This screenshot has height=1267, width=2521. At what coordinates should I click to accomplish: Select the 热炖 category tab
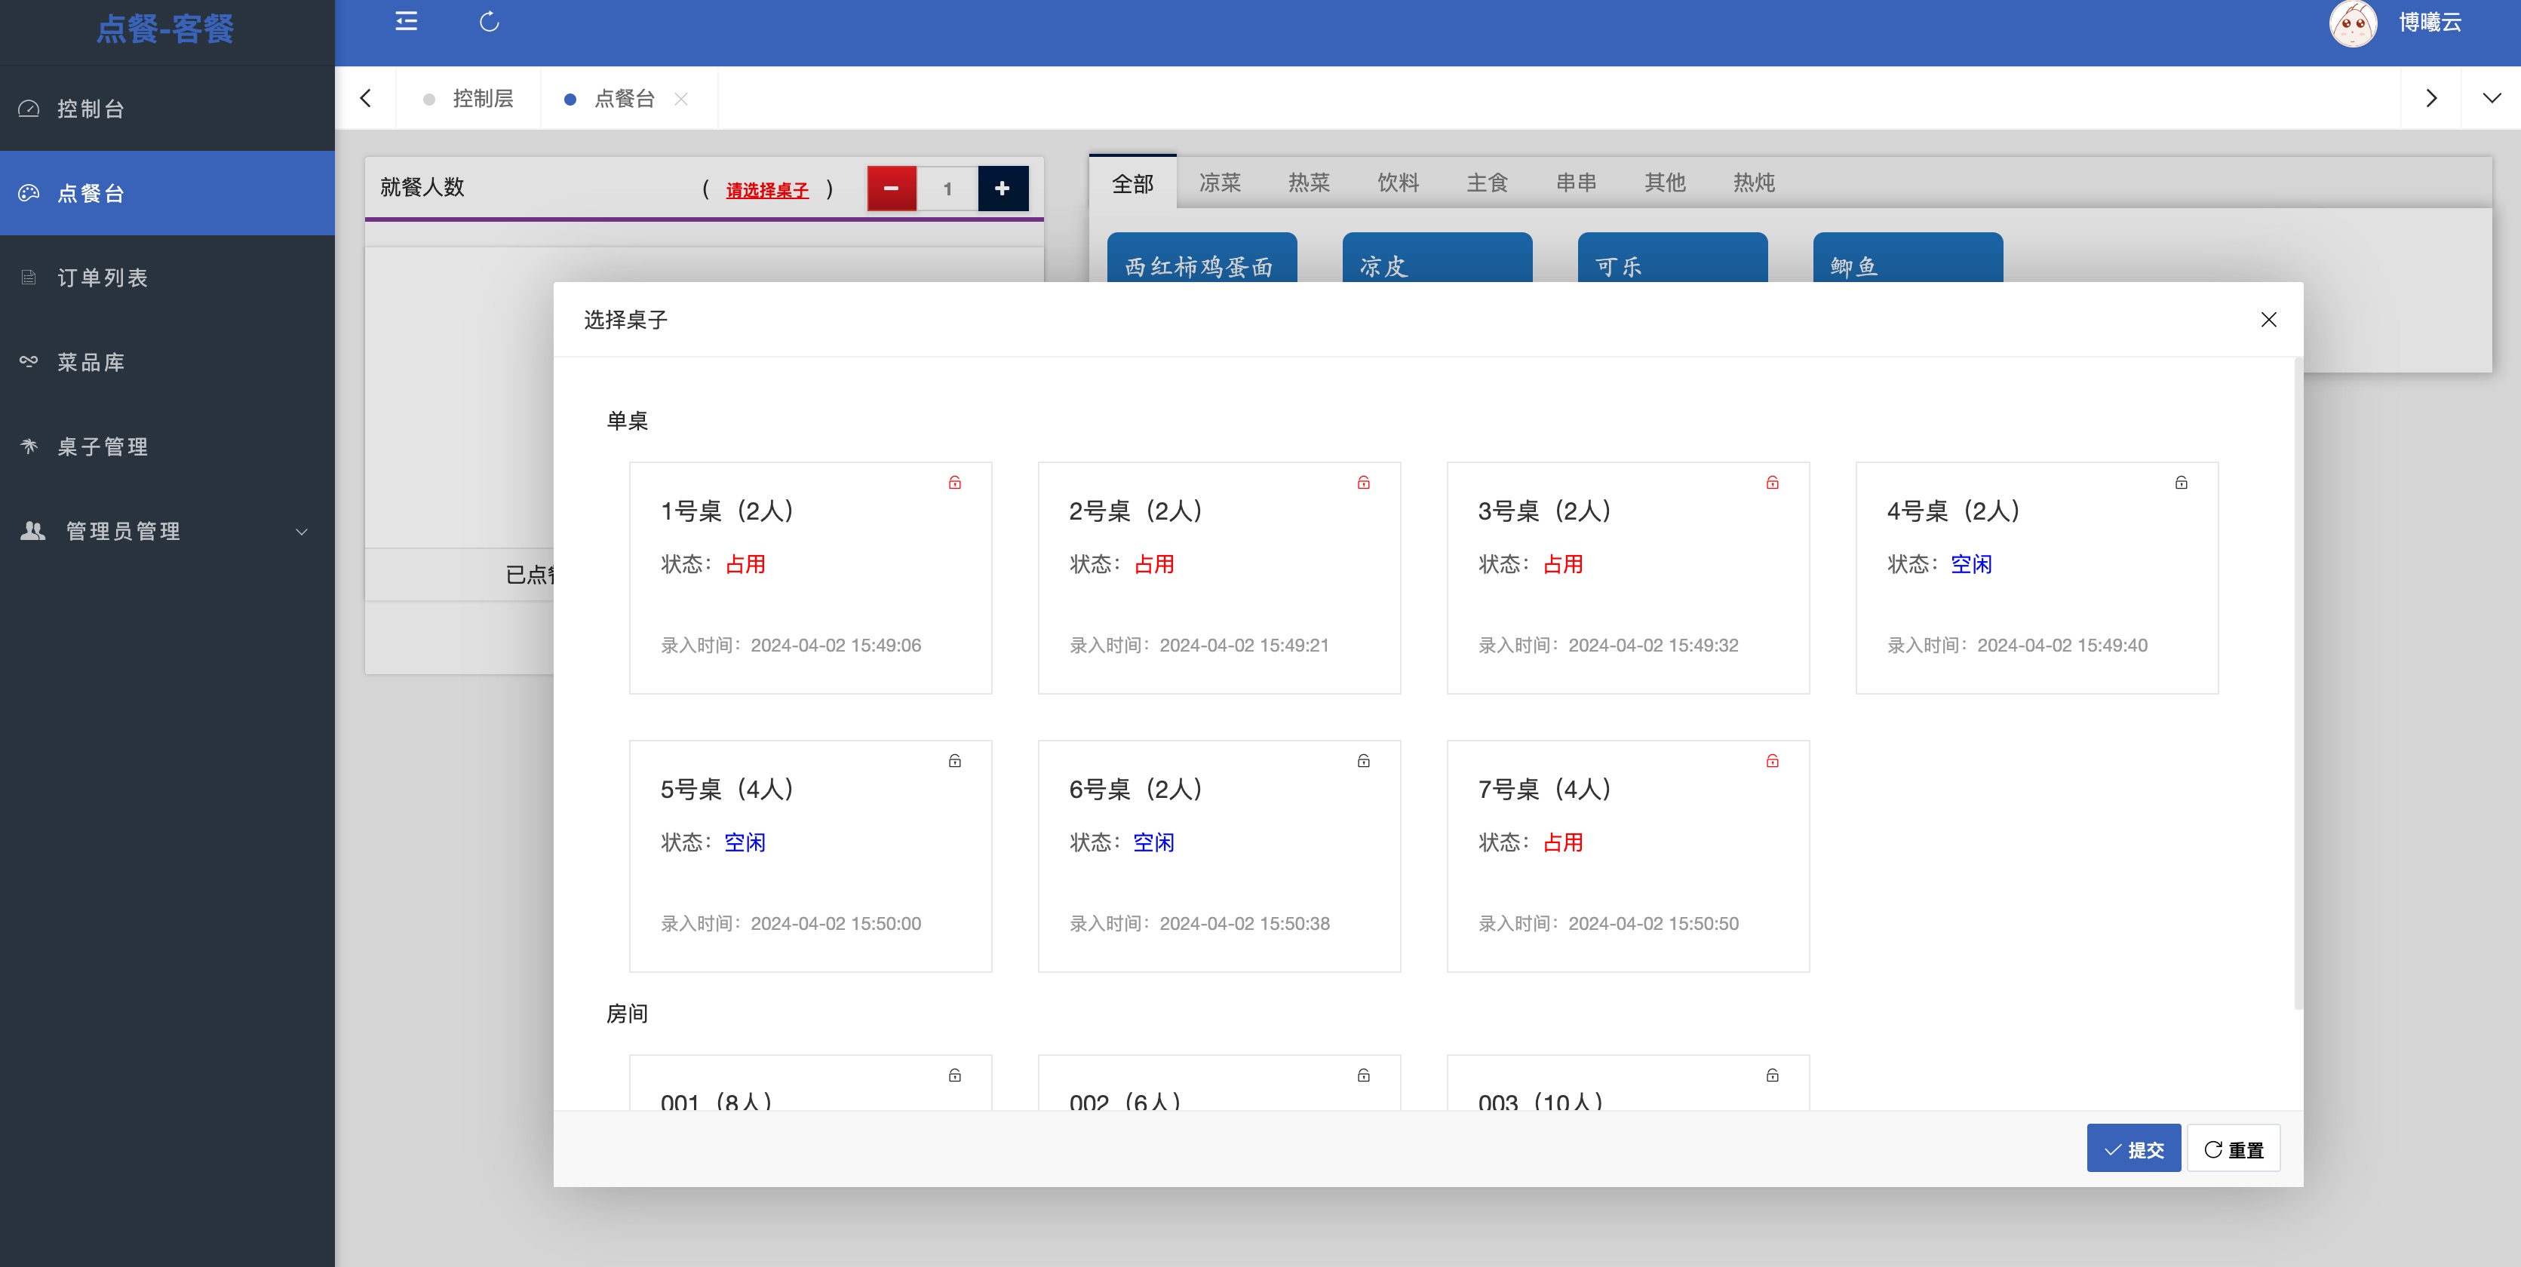[1754, 183]
